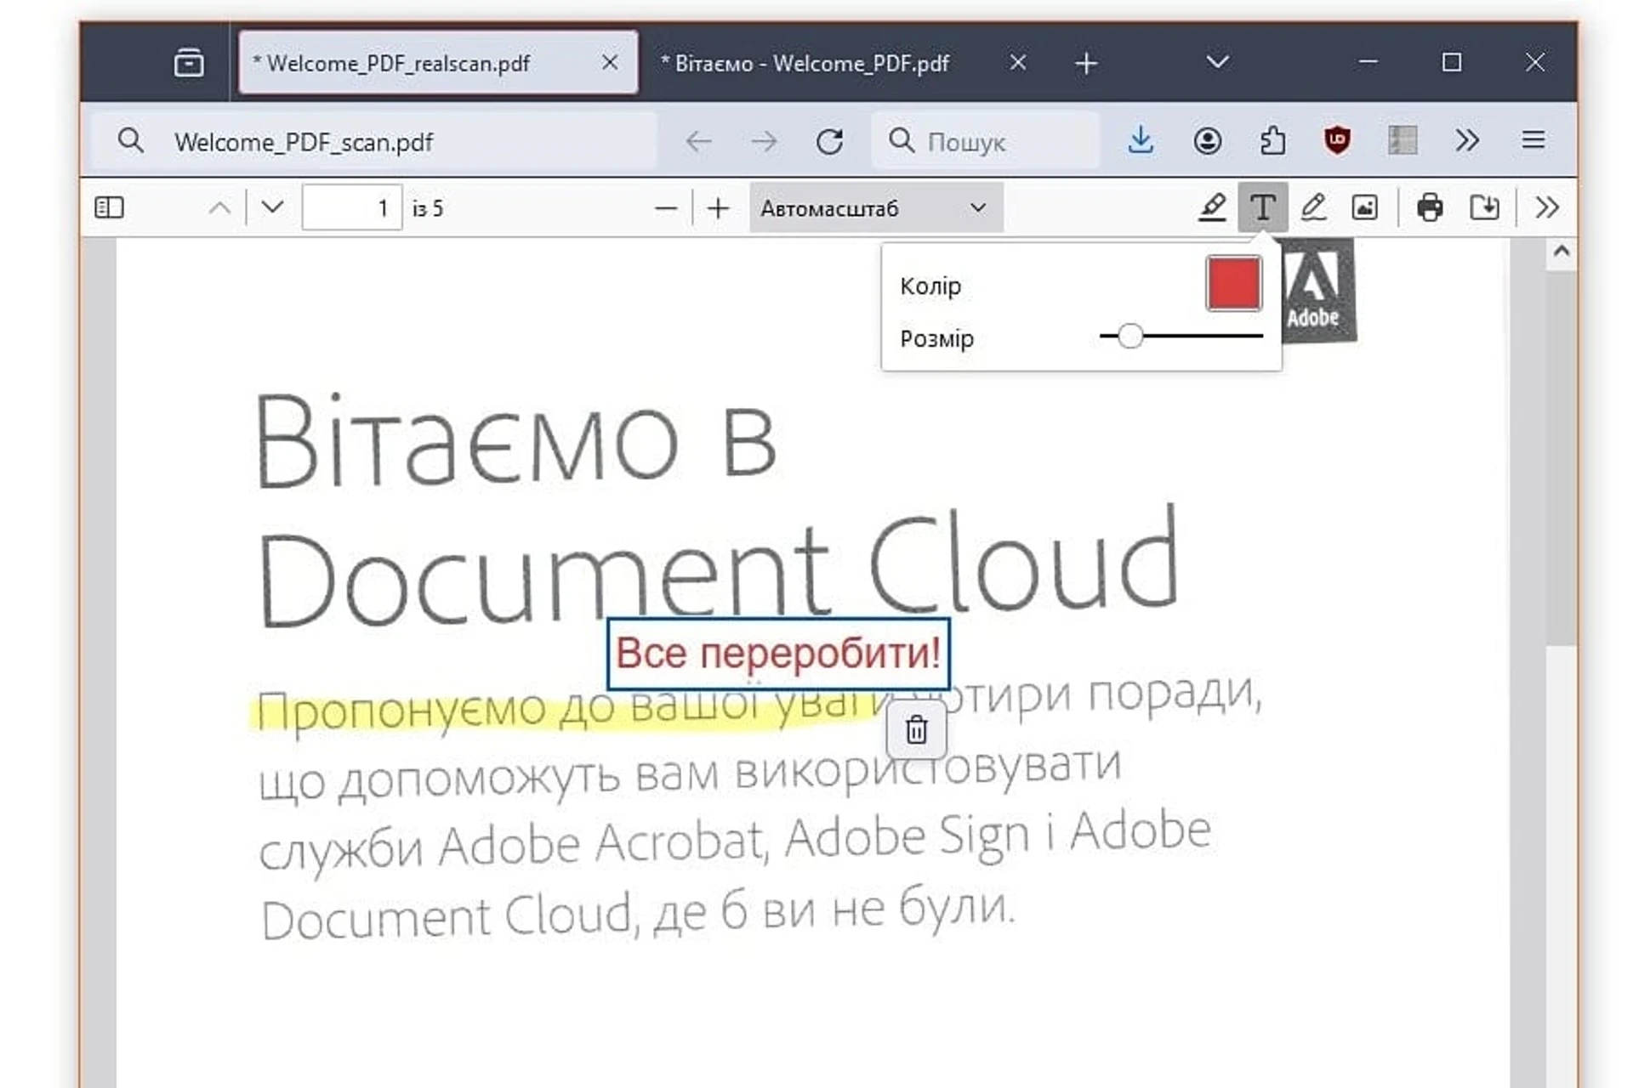
Task: Open the uBlock Origin shield icon
Action: [x=1337, y=140]
